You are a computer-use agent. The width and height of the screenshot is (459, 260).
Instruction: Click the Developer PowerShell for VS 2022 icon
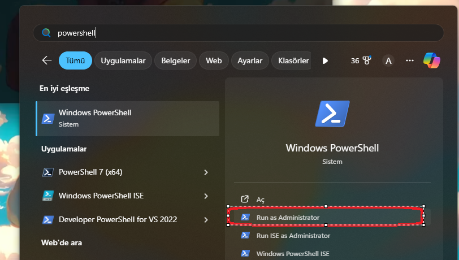[x=48, y=220]
